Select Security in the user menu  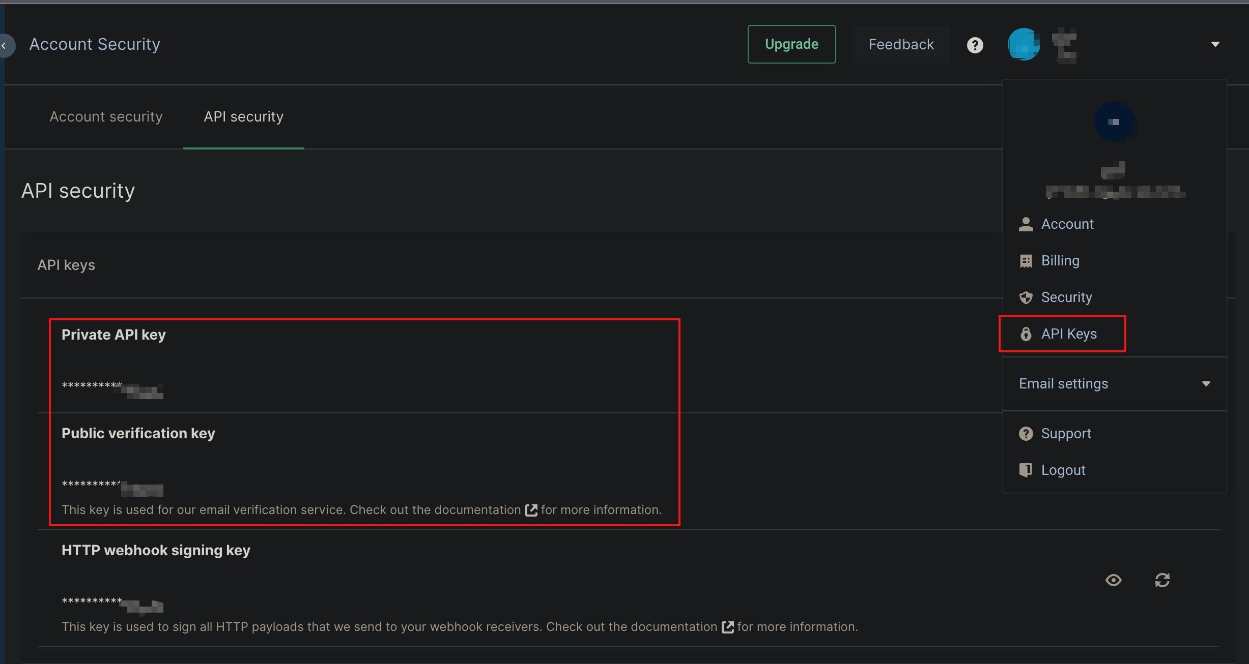[x=1066, y=297]
